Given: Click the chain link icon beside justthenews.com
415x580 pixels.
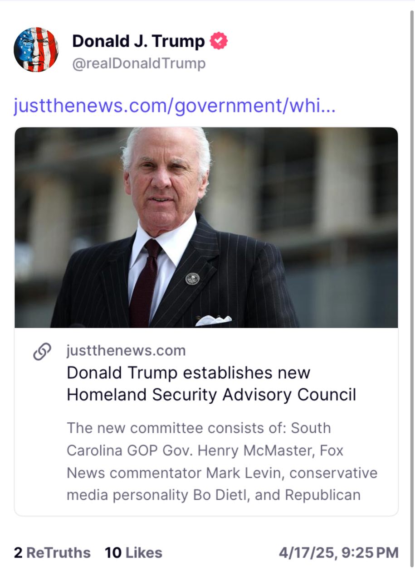Looking at the screenshot, I should tap(42, 352).
